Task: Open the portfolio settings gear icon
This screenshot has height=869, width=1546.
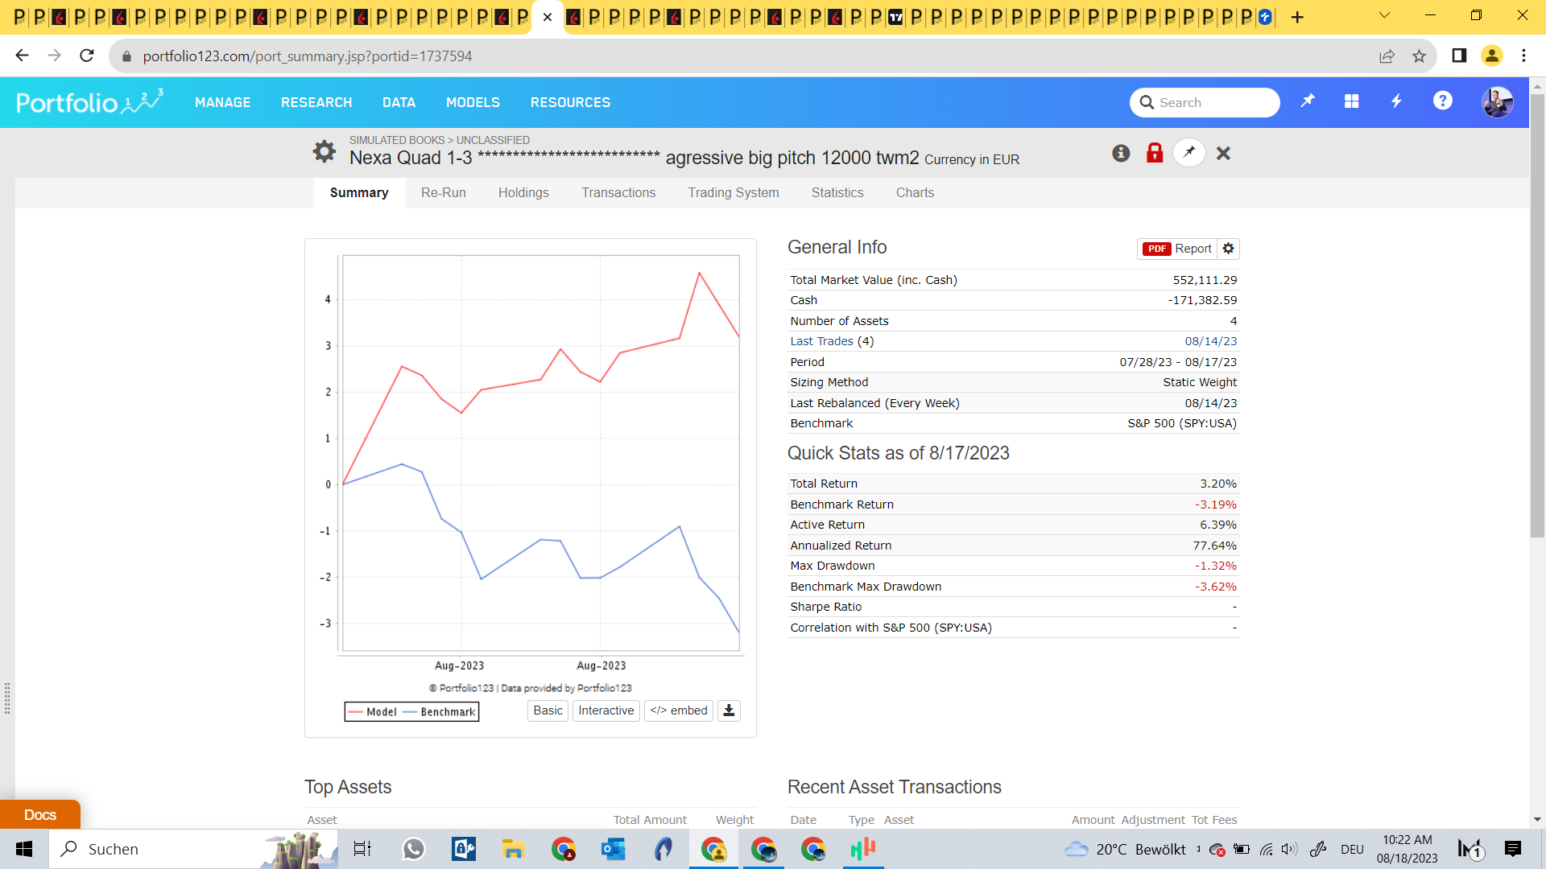Action: [x=324, y=151]
